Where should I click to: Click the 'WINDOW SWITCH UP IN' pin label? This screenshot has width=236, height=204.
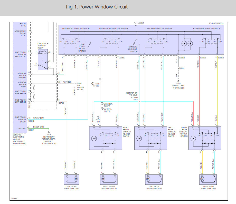pyautogui.click(x=22, y=84)
